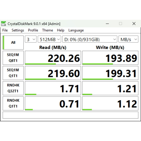The height and width of the screenshot is (141, 141).
Task: Expand the 512MiB test size dropdown
Action: [49, 39]
